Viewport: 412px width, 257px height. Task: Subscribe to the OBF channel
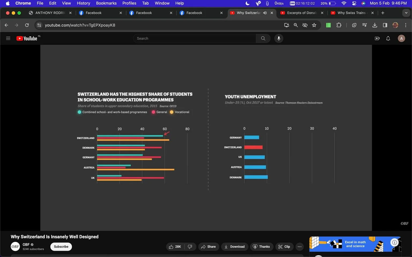click(61, 247)
